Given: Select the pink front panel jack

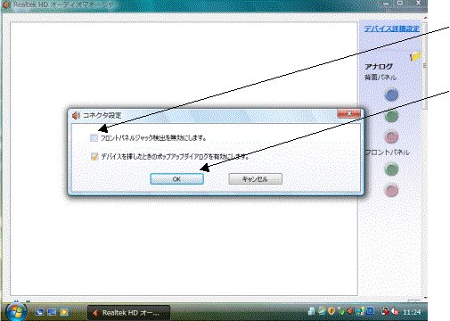Looking at the screenshot, I should 391,190.
